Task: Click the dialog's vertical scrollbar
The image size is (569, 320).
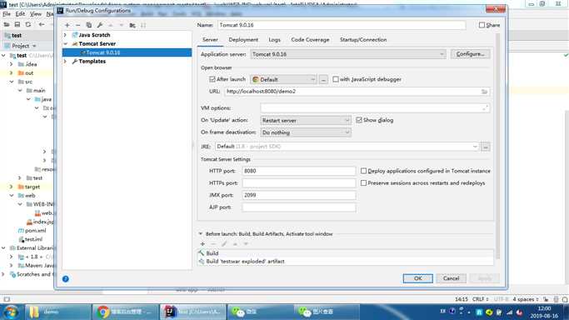Action: click(497, 146)
